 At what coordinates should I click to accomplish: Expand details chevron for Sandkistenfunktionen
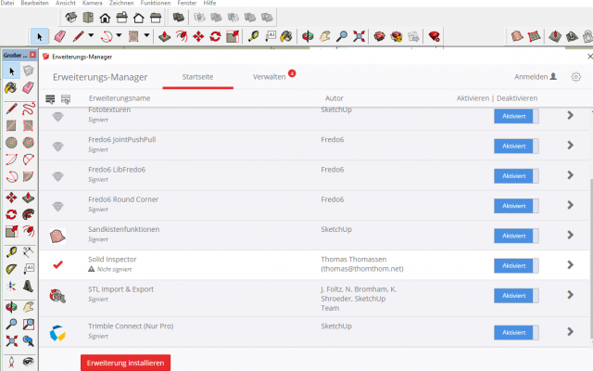(571, 236)
